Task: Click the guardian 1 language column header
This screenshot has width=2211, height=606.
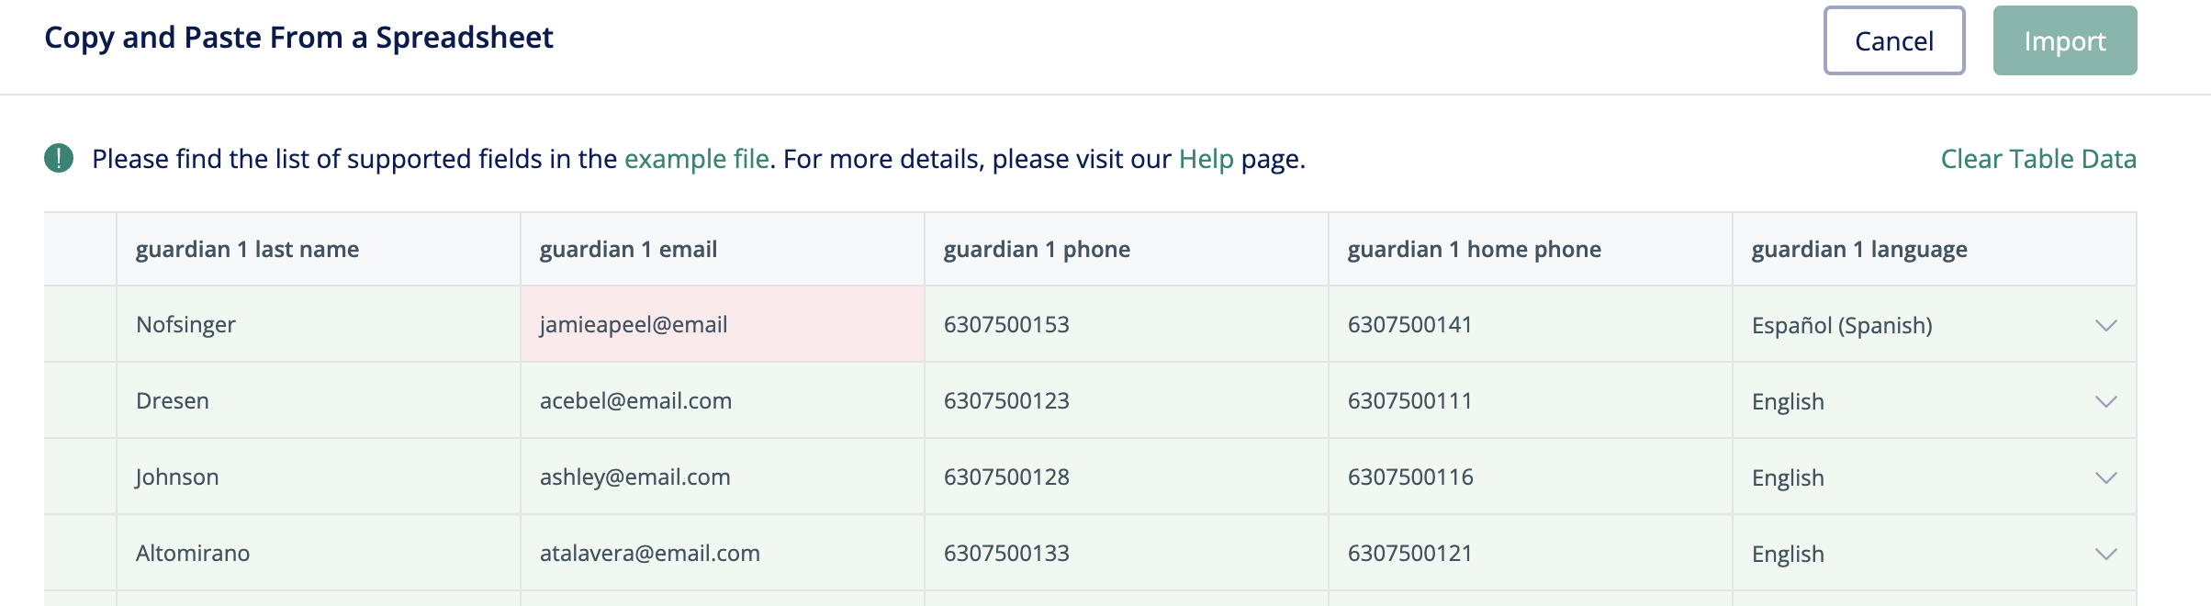Action: pos(1934,249)
